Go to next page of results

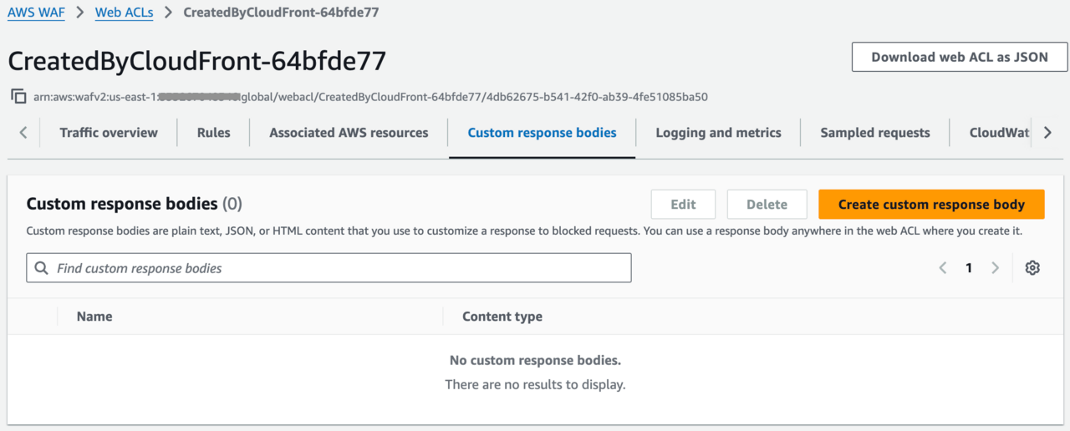click(995, 268)
